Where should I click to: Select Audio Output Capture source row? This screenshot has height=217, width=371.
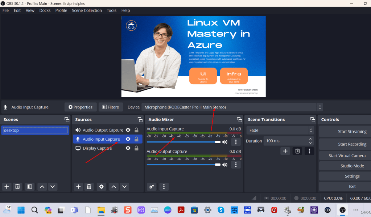(108, 130)
